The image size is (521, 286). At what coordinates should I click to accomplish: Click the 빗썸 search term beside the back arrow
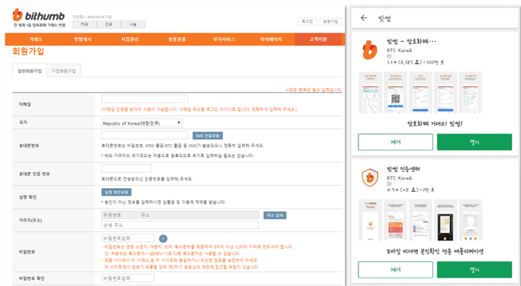(384, 18)
